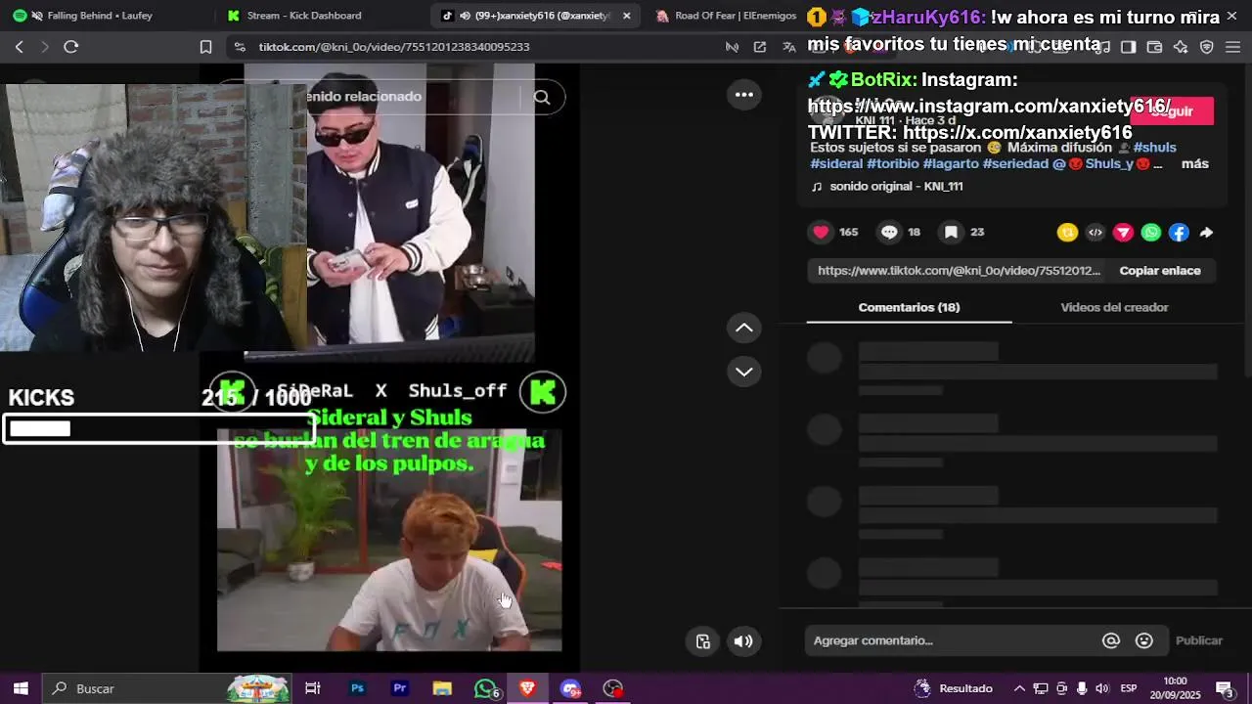1252x704 pixels.
Task: Launch Photoshop from the taskbar
Action: 357,688
